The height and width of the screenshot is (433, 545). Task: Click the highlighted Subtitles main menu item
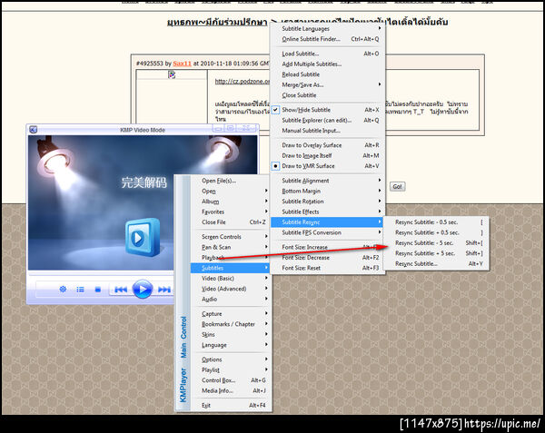pos(230,268)
